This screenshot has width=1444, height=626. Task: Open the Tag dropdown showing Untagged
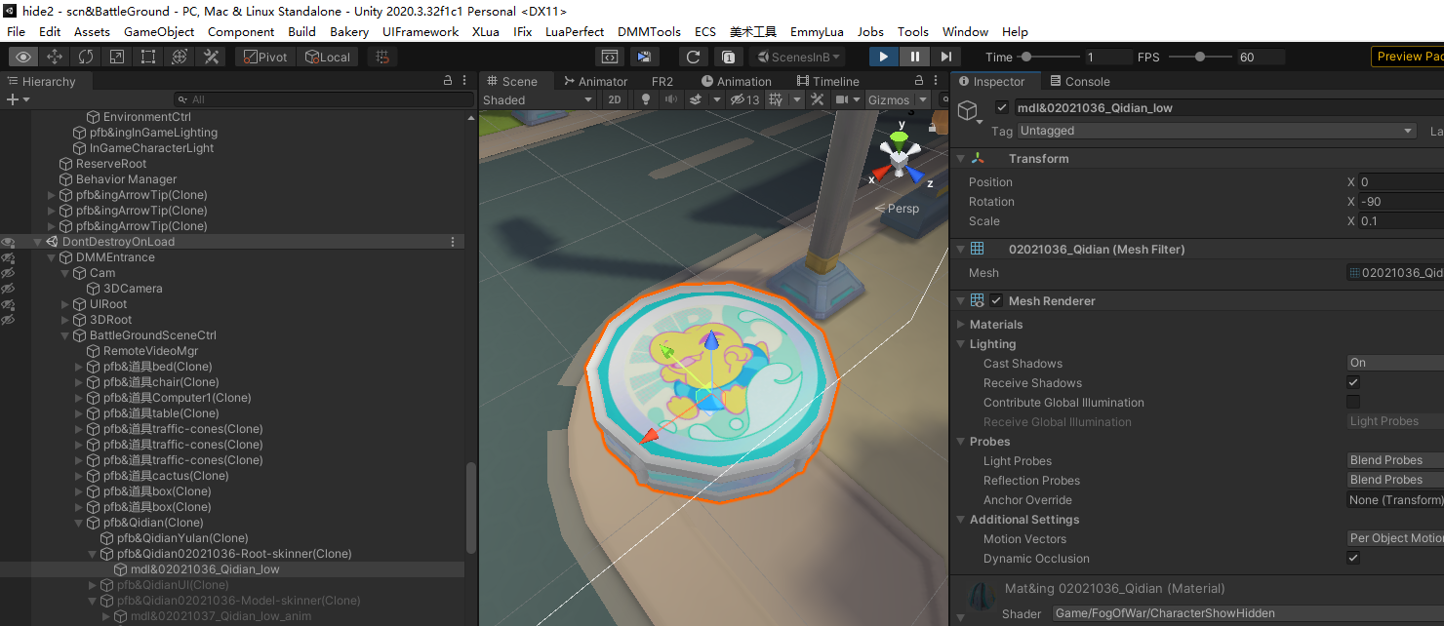[x=1217, y=131]
